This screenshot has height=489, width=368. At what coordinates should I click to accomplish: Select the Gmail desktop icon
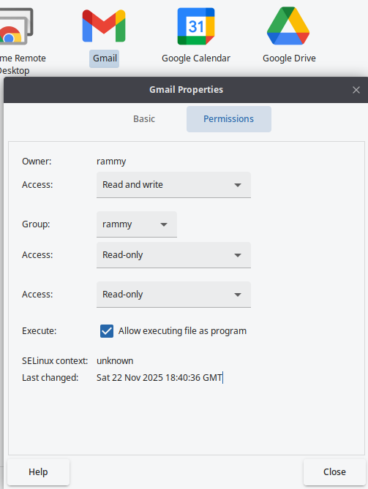pyautogui.click(x=104, y=26)
